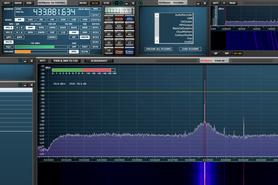Toggle the MCTR button

point(95,3)
